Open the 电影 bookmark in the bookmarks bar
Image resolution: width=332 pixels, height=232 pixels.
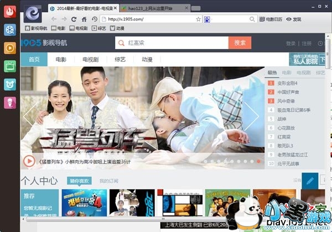[58, 28]
